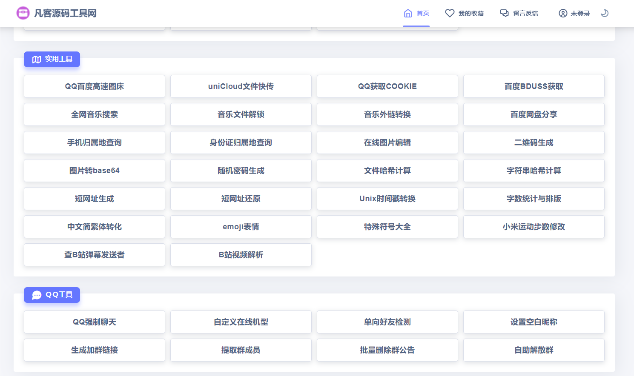Open 小米运动步数修改 tool
The height and width of the screenshot is (376, 634).
click(534, 227)
